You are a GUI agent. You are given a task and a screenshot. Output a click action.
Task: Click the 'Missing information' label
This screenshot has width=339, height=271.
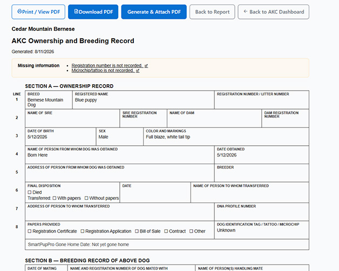click(38, 65)
